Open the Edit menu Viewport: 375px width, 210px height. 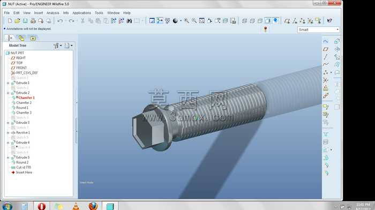click(x=16, y=13)
